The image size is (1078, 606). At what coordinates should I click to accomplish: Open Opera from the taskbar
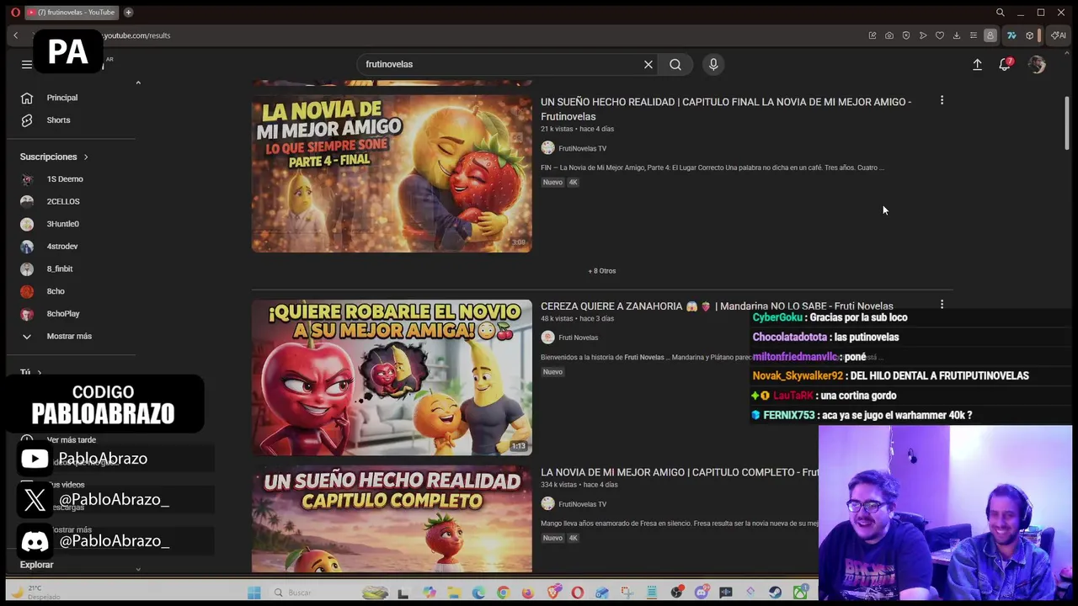click(577, 593)
